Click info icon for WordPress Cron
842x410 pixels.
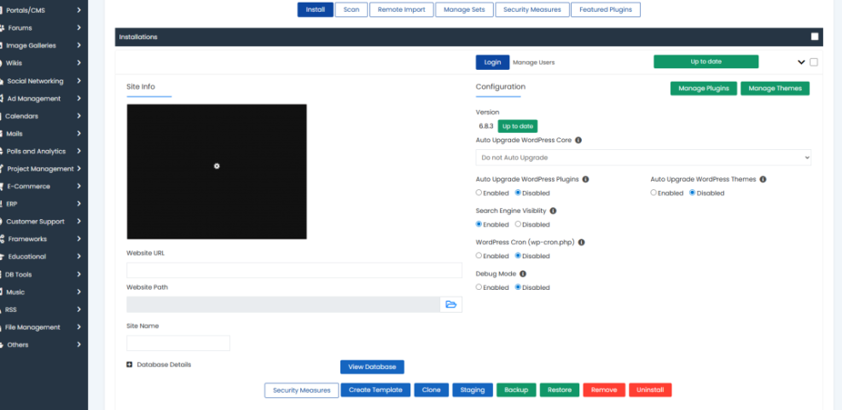click(581, 242)
